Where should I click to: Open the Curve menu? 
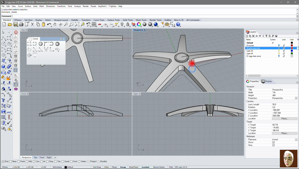tap(20, 6)
